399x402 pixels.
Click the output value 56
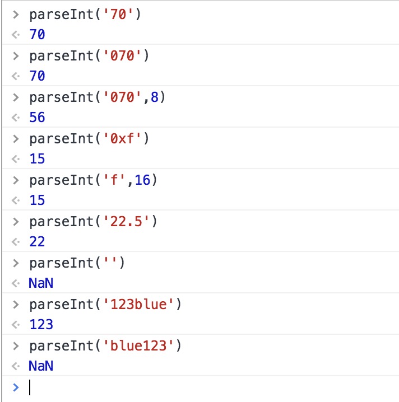click(x=37, y=118)
